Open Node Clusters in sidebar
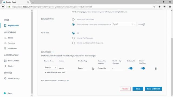The width and height of the screenshot is (173, 97). 14,61
